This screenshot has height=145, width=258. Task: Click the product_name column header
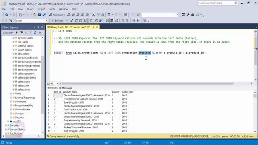click(x=70, y=92)
